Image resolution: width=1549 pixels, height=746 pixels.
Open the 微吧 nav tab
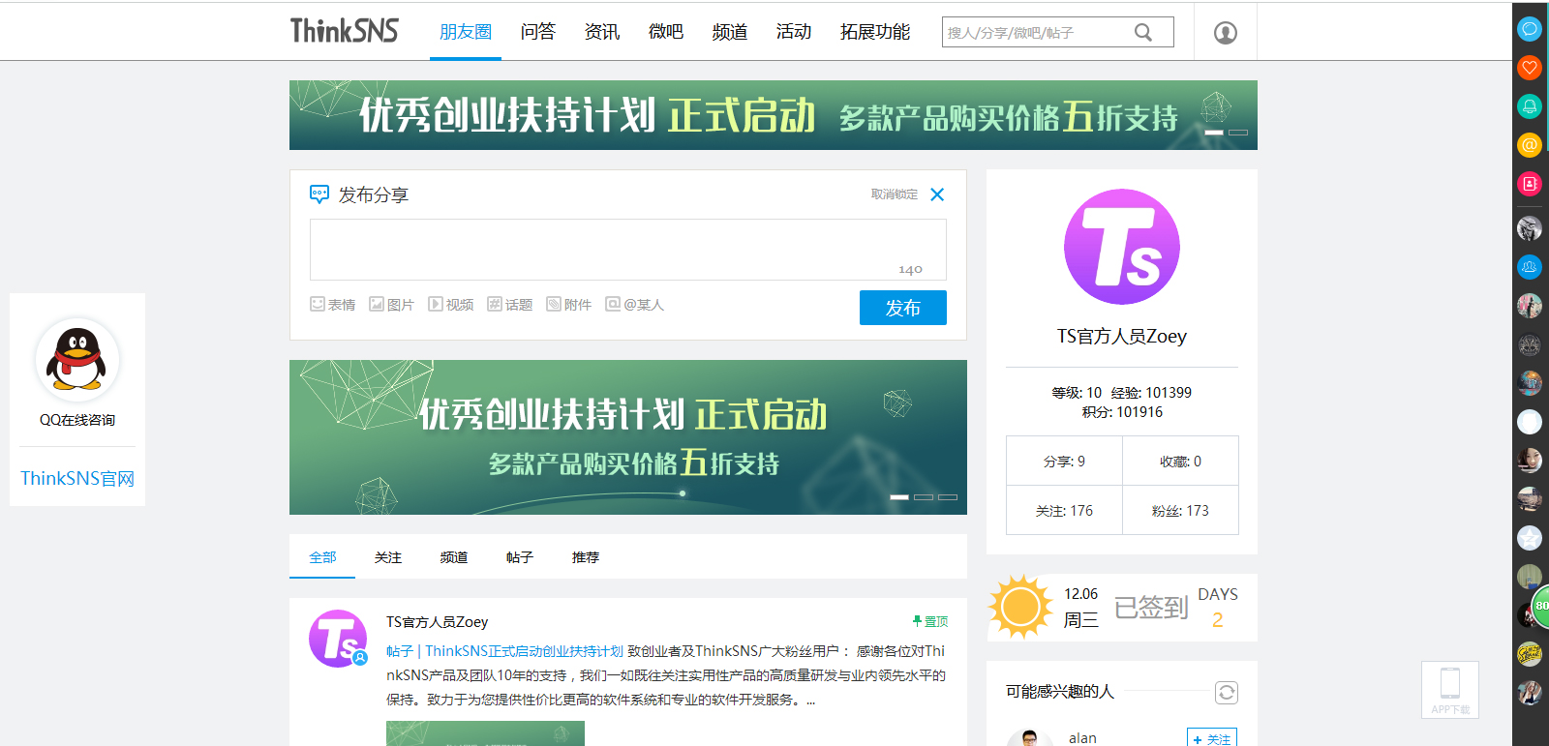click(666, 32)
